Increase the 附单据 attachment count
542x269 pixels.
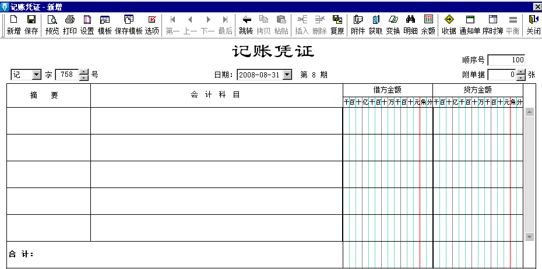coord(521,72)
